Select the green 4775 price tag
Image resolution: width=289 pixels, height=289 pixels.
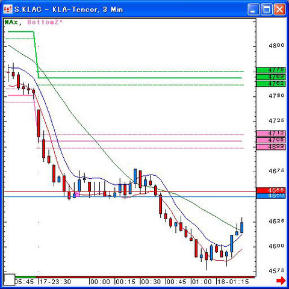click(x=271, y=70)
